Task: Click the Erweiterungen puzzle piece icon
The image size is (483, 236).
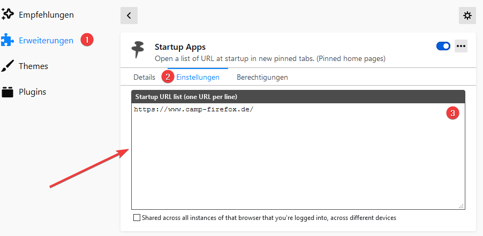Action: click(x=7, y=40)
